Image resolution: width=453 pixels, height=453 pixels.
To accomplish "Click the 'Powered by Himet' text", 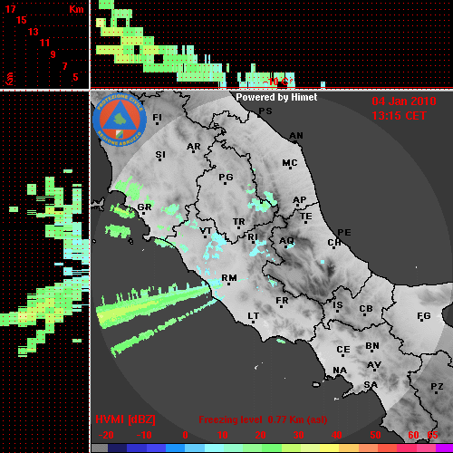I will click(x=276, y=97).
